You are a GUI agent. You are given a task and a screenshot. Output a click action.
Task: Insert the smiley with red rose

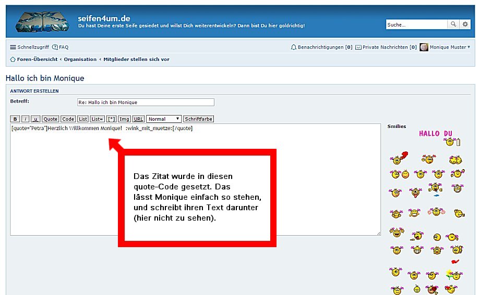[432, 289]
